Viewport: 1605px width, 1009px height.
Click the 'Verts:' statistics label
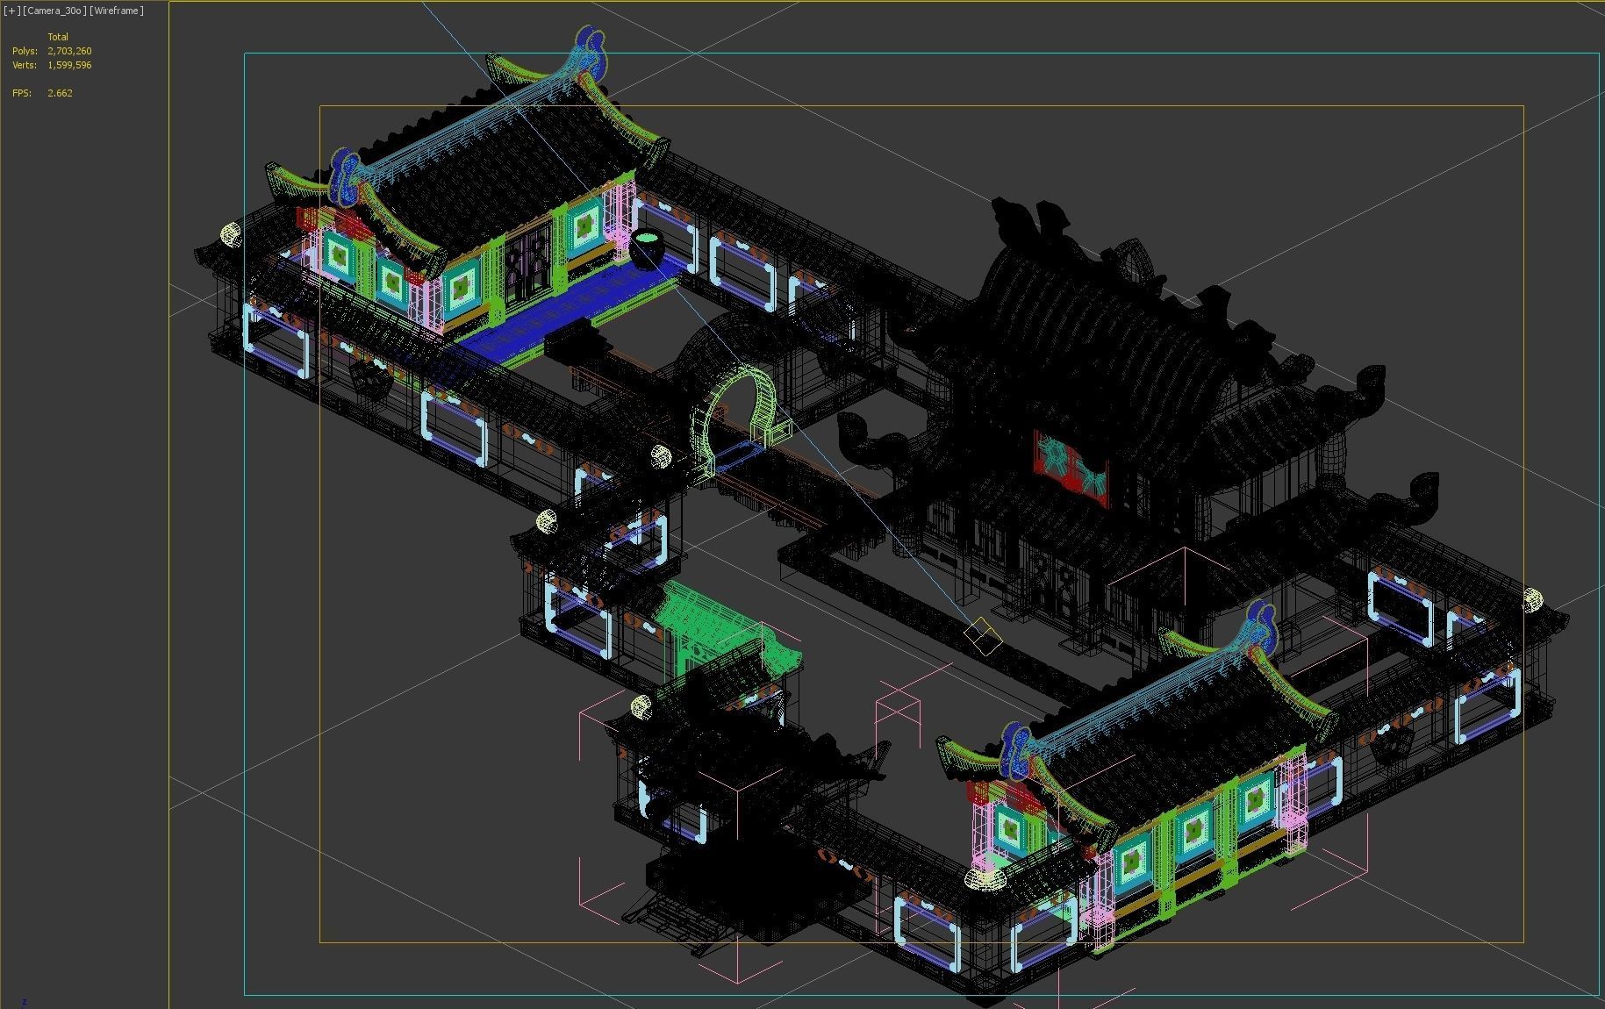25,65
